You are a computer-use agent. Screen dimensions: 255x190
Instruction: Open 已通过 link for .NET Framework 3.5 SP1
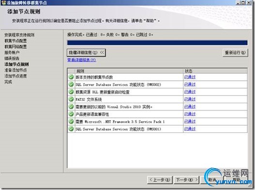pyautogui.click(x=190, y=121)
